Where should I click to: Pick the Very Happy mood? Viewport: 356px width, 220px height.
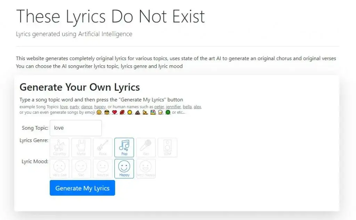click(146, 169)
